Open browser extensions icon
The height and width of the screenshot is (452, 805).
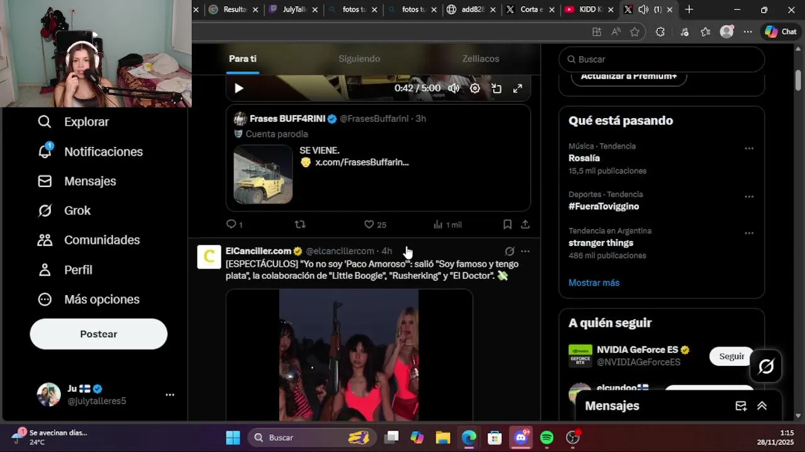click(x=660, y=32)
